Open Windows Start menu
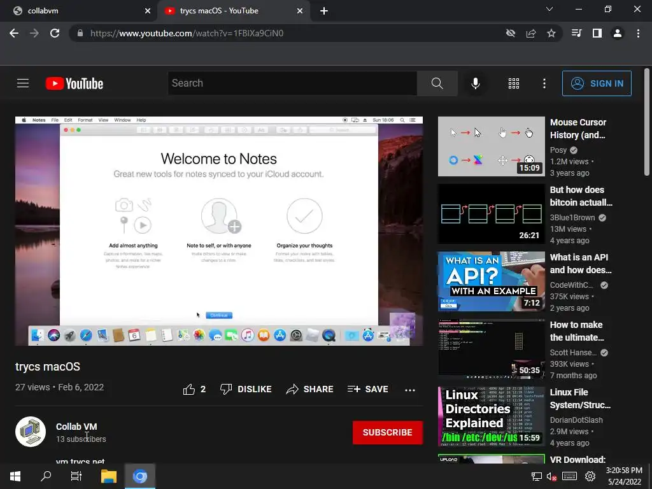Screen dimensions: 652x489 (x=15, y=476)
